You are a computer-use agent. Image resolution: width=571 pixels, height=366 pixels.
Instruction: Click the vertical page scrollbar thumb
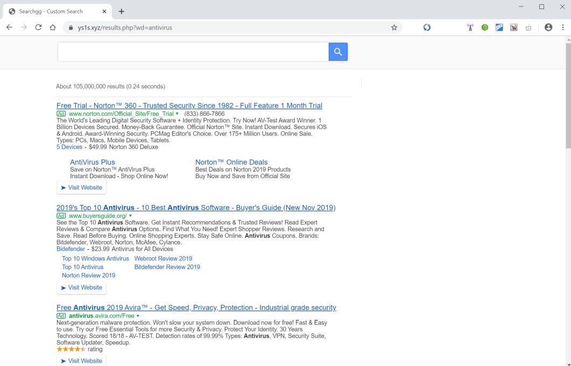coord(568,95)
